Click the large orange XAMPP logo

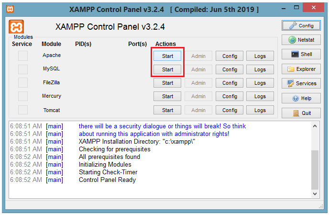(x=16, y=27)
